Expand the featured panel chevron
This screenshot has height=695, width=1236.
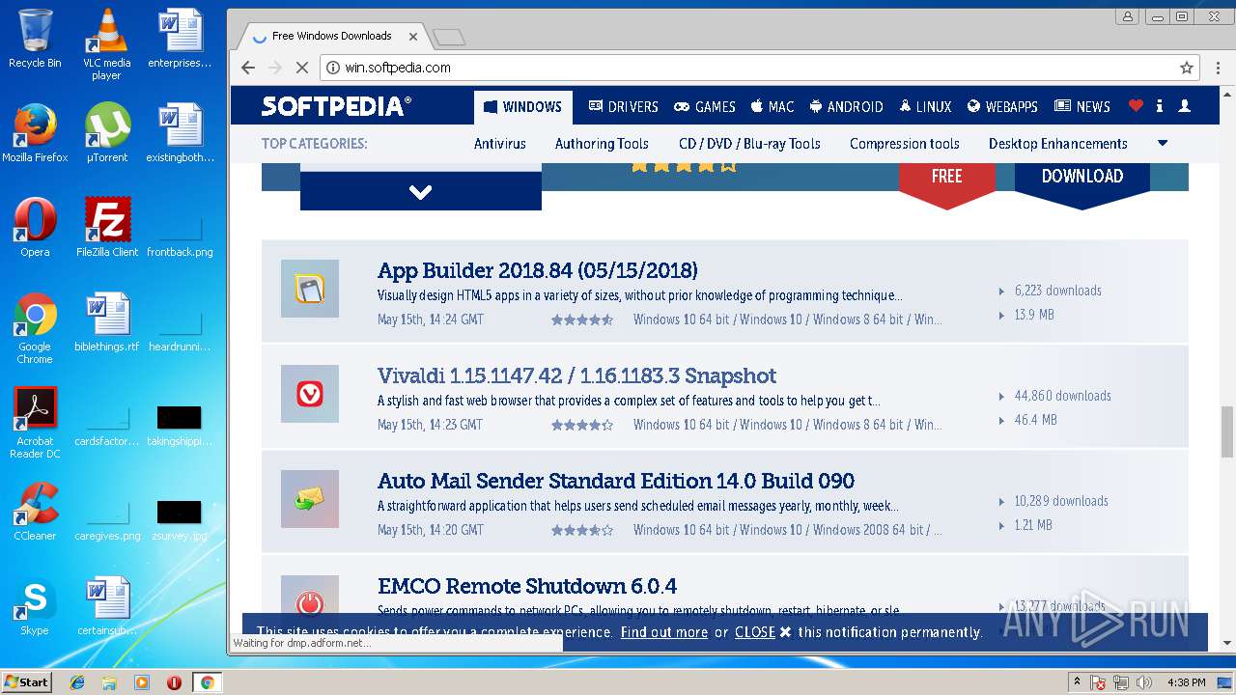pyautogui.click(x=421, y=191)
